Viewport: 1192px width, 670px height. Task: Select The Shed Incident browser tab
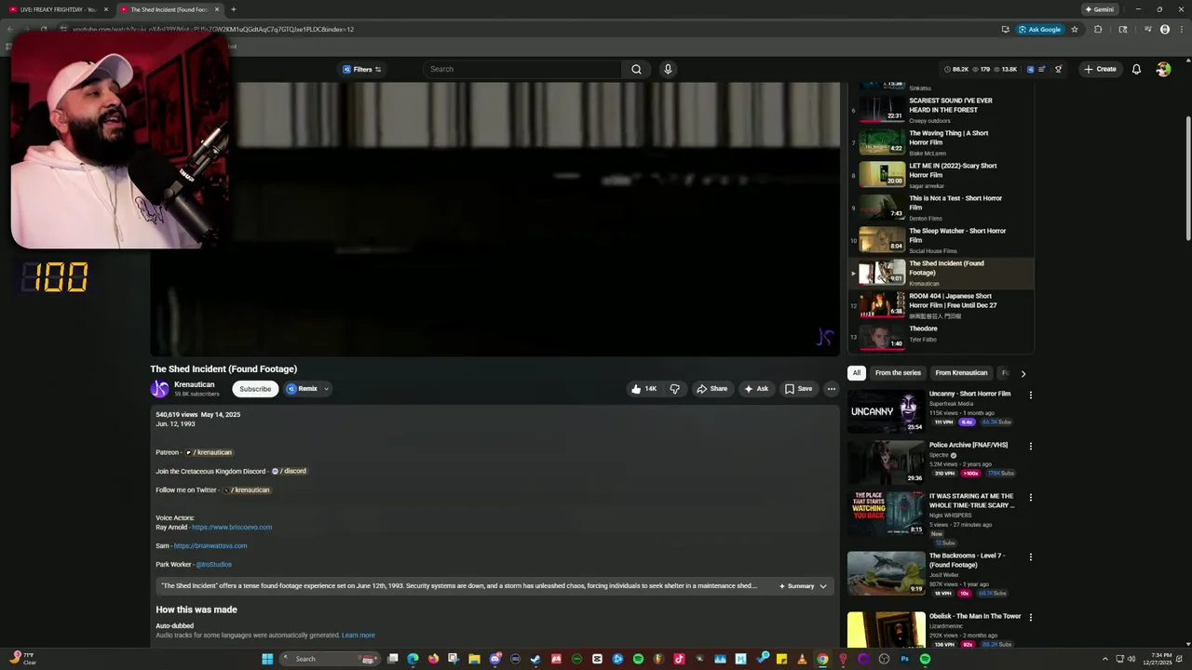tap(169, 9)
